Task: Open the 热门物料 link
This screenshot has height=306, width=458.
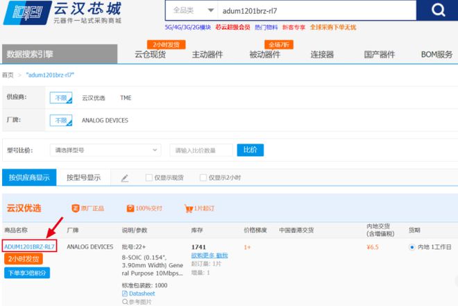Action: coord(266,28)
